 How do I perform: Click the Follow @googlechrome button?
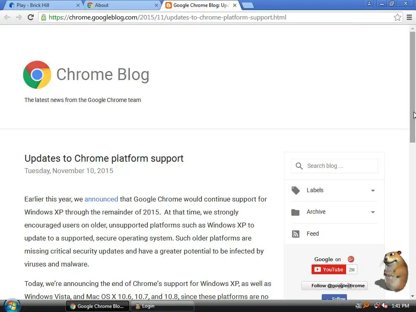[x=335, y=286]
